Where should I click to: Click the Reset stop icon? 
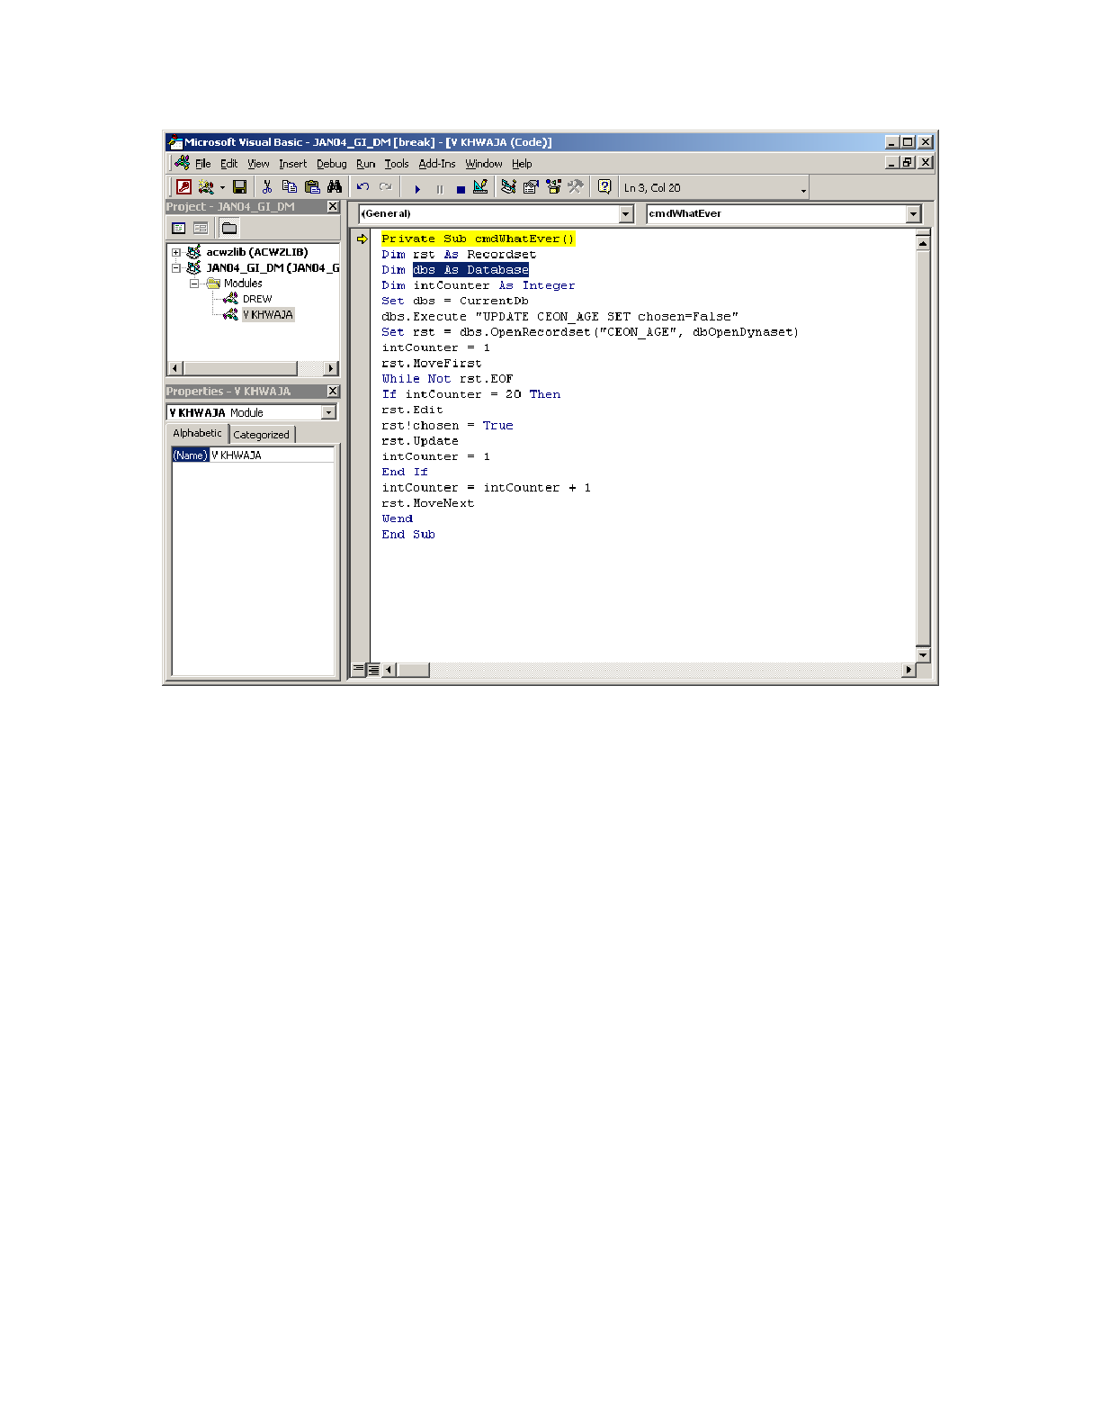(461, 188)
